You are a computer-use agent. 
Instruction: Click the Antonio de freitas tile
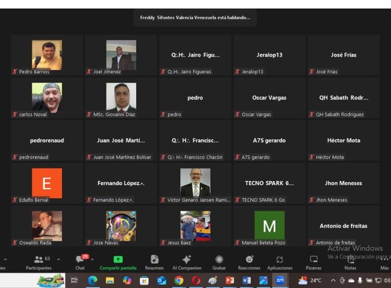point(344,226)
